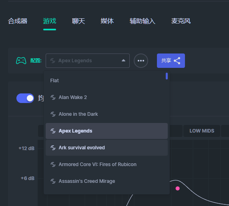The width and height of the screenshot is (229, 206).
Task: Open the three-dot more options button
Action: [x=141, y=61]
